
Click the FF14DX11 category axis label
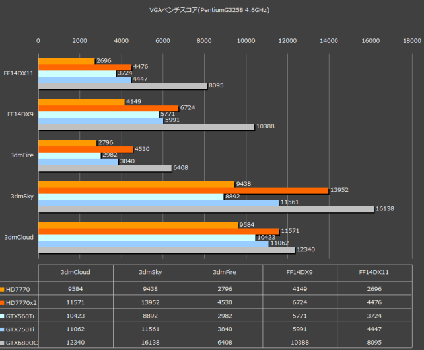pos(18,73)
